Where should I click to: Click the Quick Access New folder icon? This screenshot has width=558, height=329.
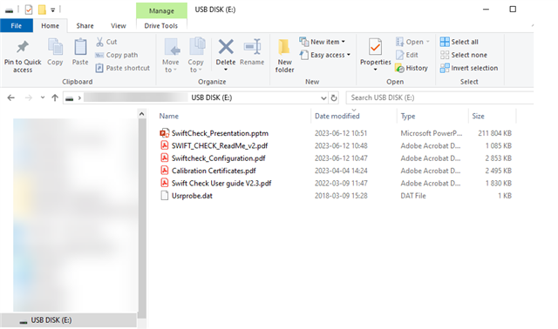42,10
